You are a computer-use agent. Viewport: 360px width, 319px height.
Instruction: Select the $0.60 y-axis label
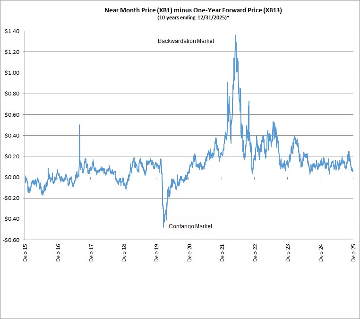(12, 114)
